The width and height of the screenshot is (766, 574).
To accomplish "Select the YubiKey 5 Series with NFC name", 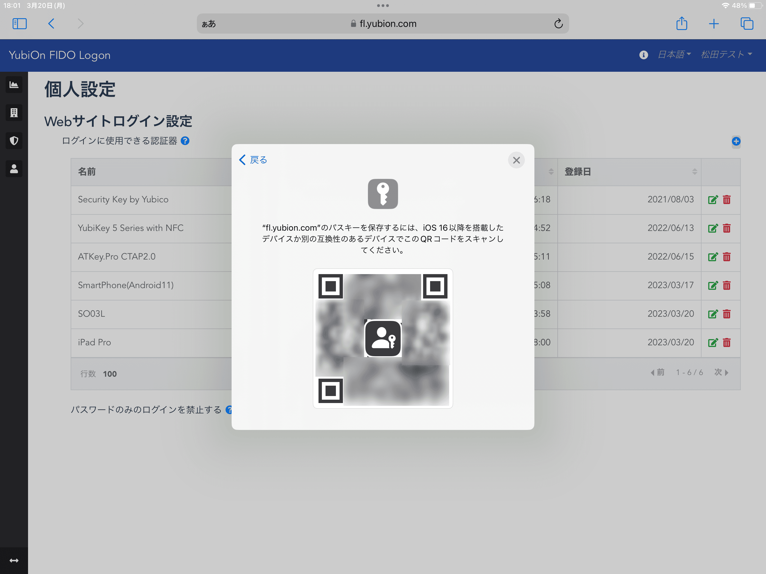I will (x=131, y=228).
